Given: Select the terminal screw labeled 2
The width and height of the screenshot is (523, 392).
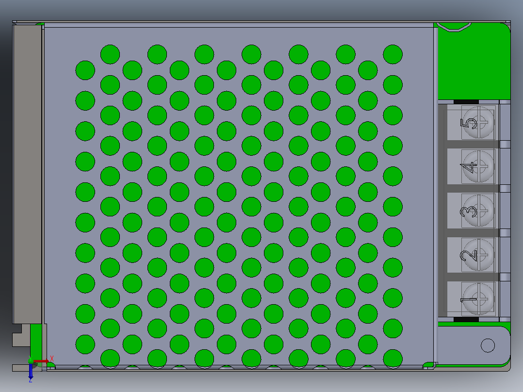Looking at the screenshot, I should (x=479, y=255).
